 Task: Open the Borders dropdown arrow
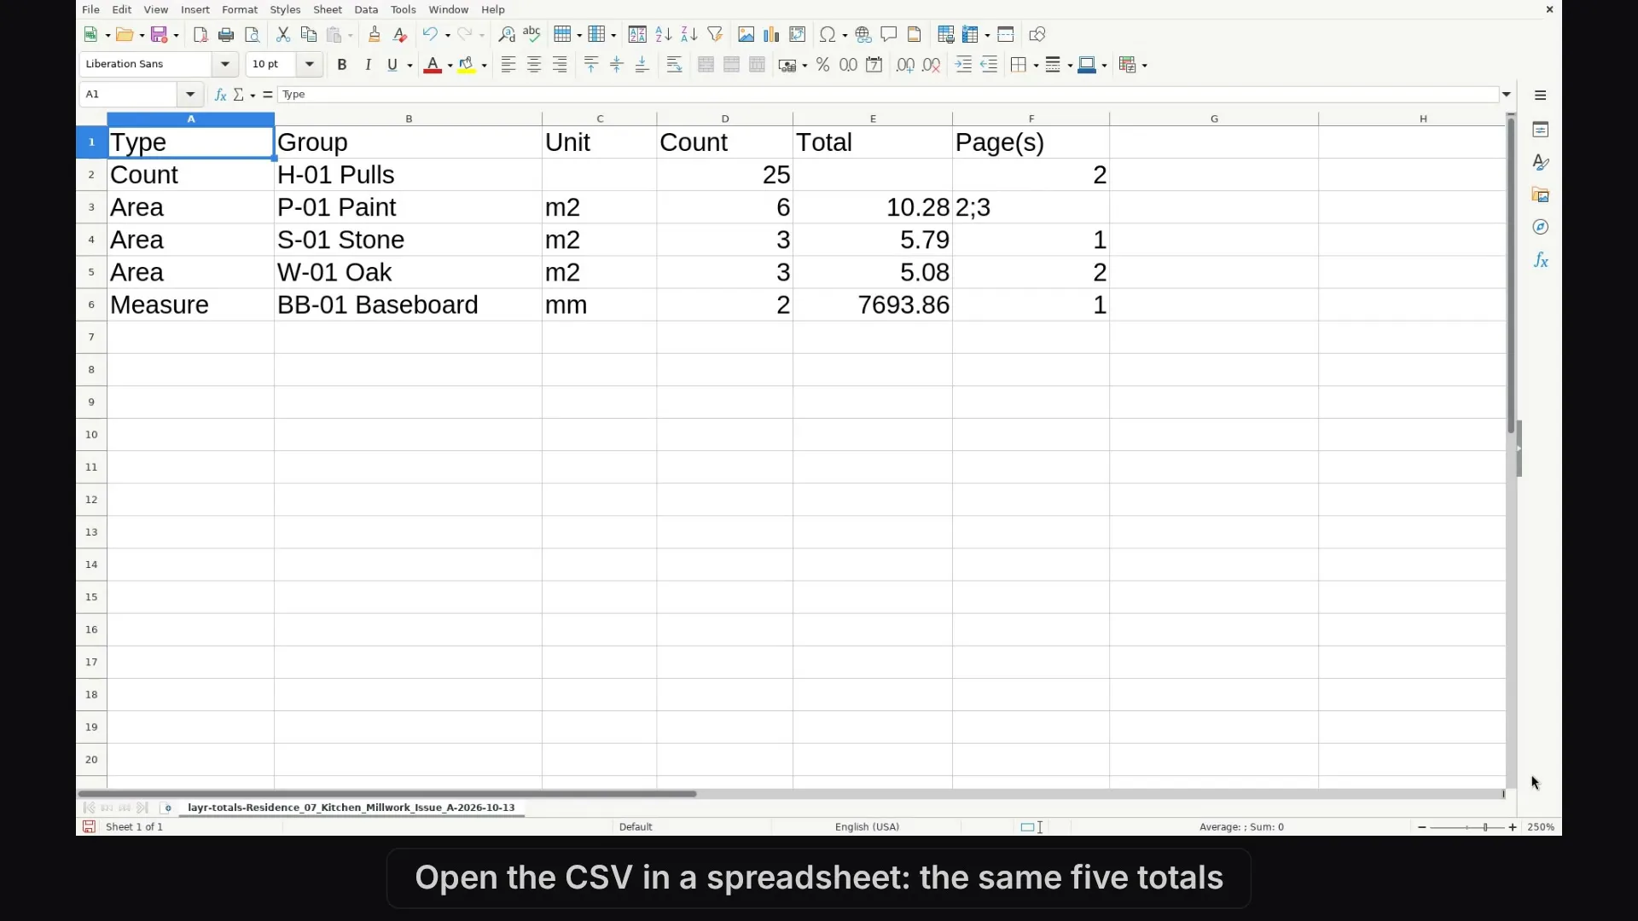click(x=1036, y=66)
